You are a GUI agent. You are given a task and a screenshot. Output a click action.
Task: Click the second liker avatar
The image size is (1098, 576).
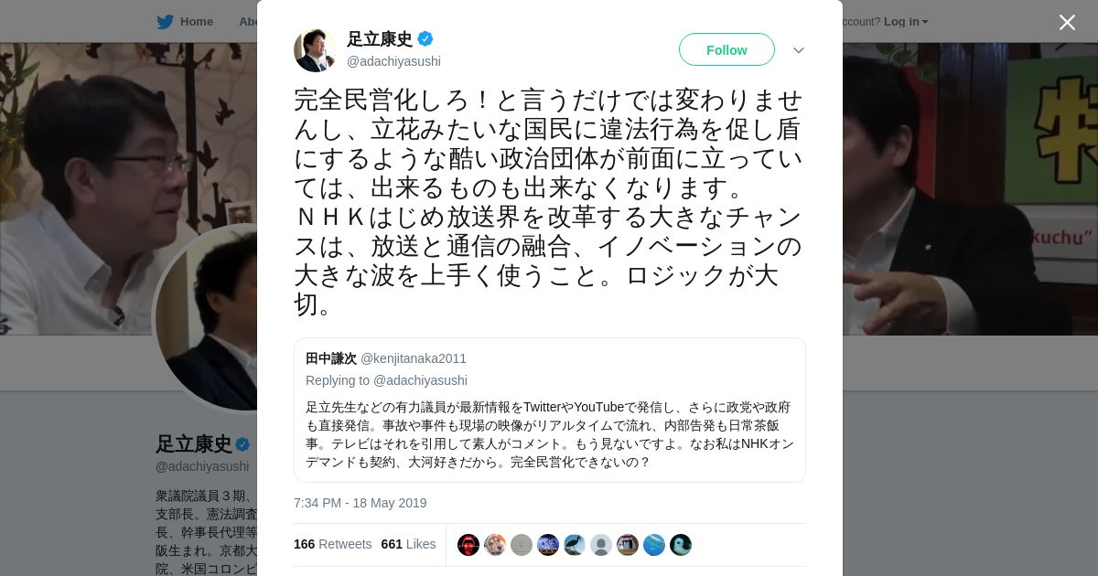coord(495,545)
